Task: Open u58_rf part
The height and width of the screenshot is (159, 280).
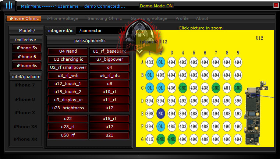Action: 68,135
